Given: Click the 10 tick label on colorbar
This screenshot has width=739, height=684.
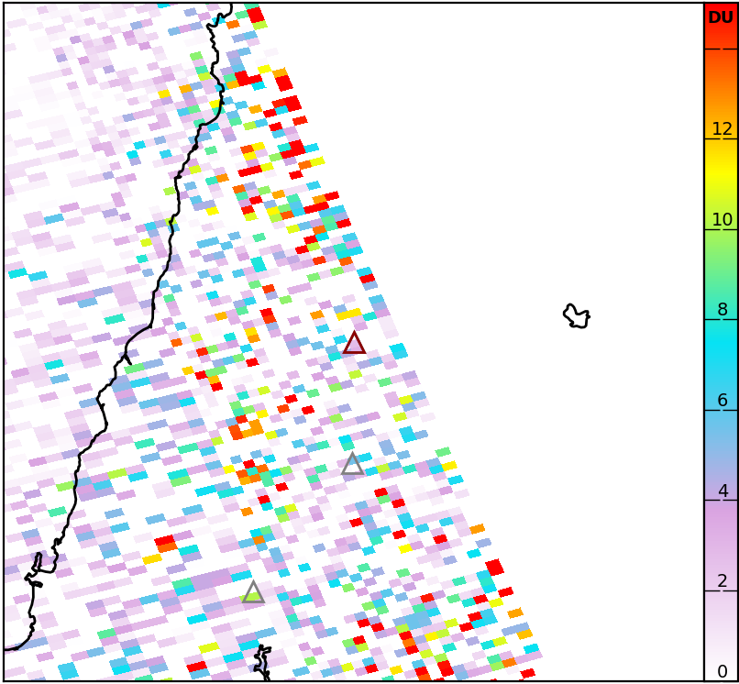Looking at the screenshot, I should click(x=722, y=219).
